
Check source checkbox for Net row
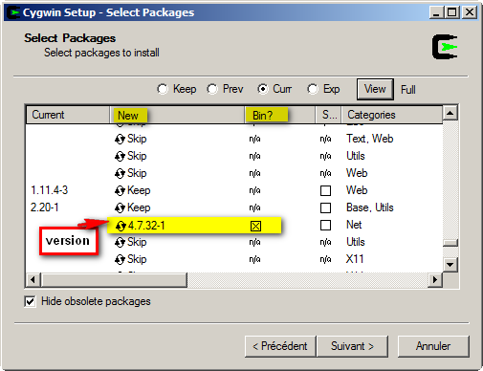tap(325, 226)
